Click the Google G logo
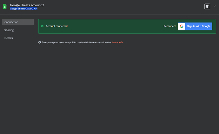The height and width of the screenshot is (134, 219). [182, 26]
